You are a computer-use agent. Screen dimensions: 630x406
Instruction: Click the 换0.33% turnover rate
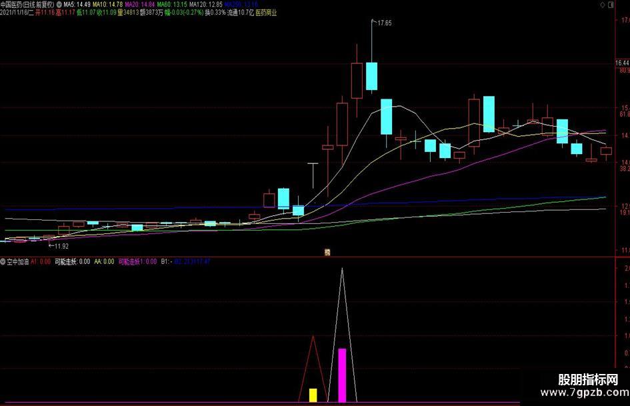coord(215,13)
